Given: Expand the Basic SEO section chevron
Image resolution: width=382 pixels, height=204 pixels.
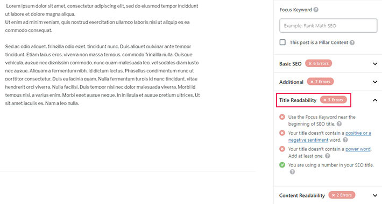Looking at the screenshot, I should tap(375, 64).
